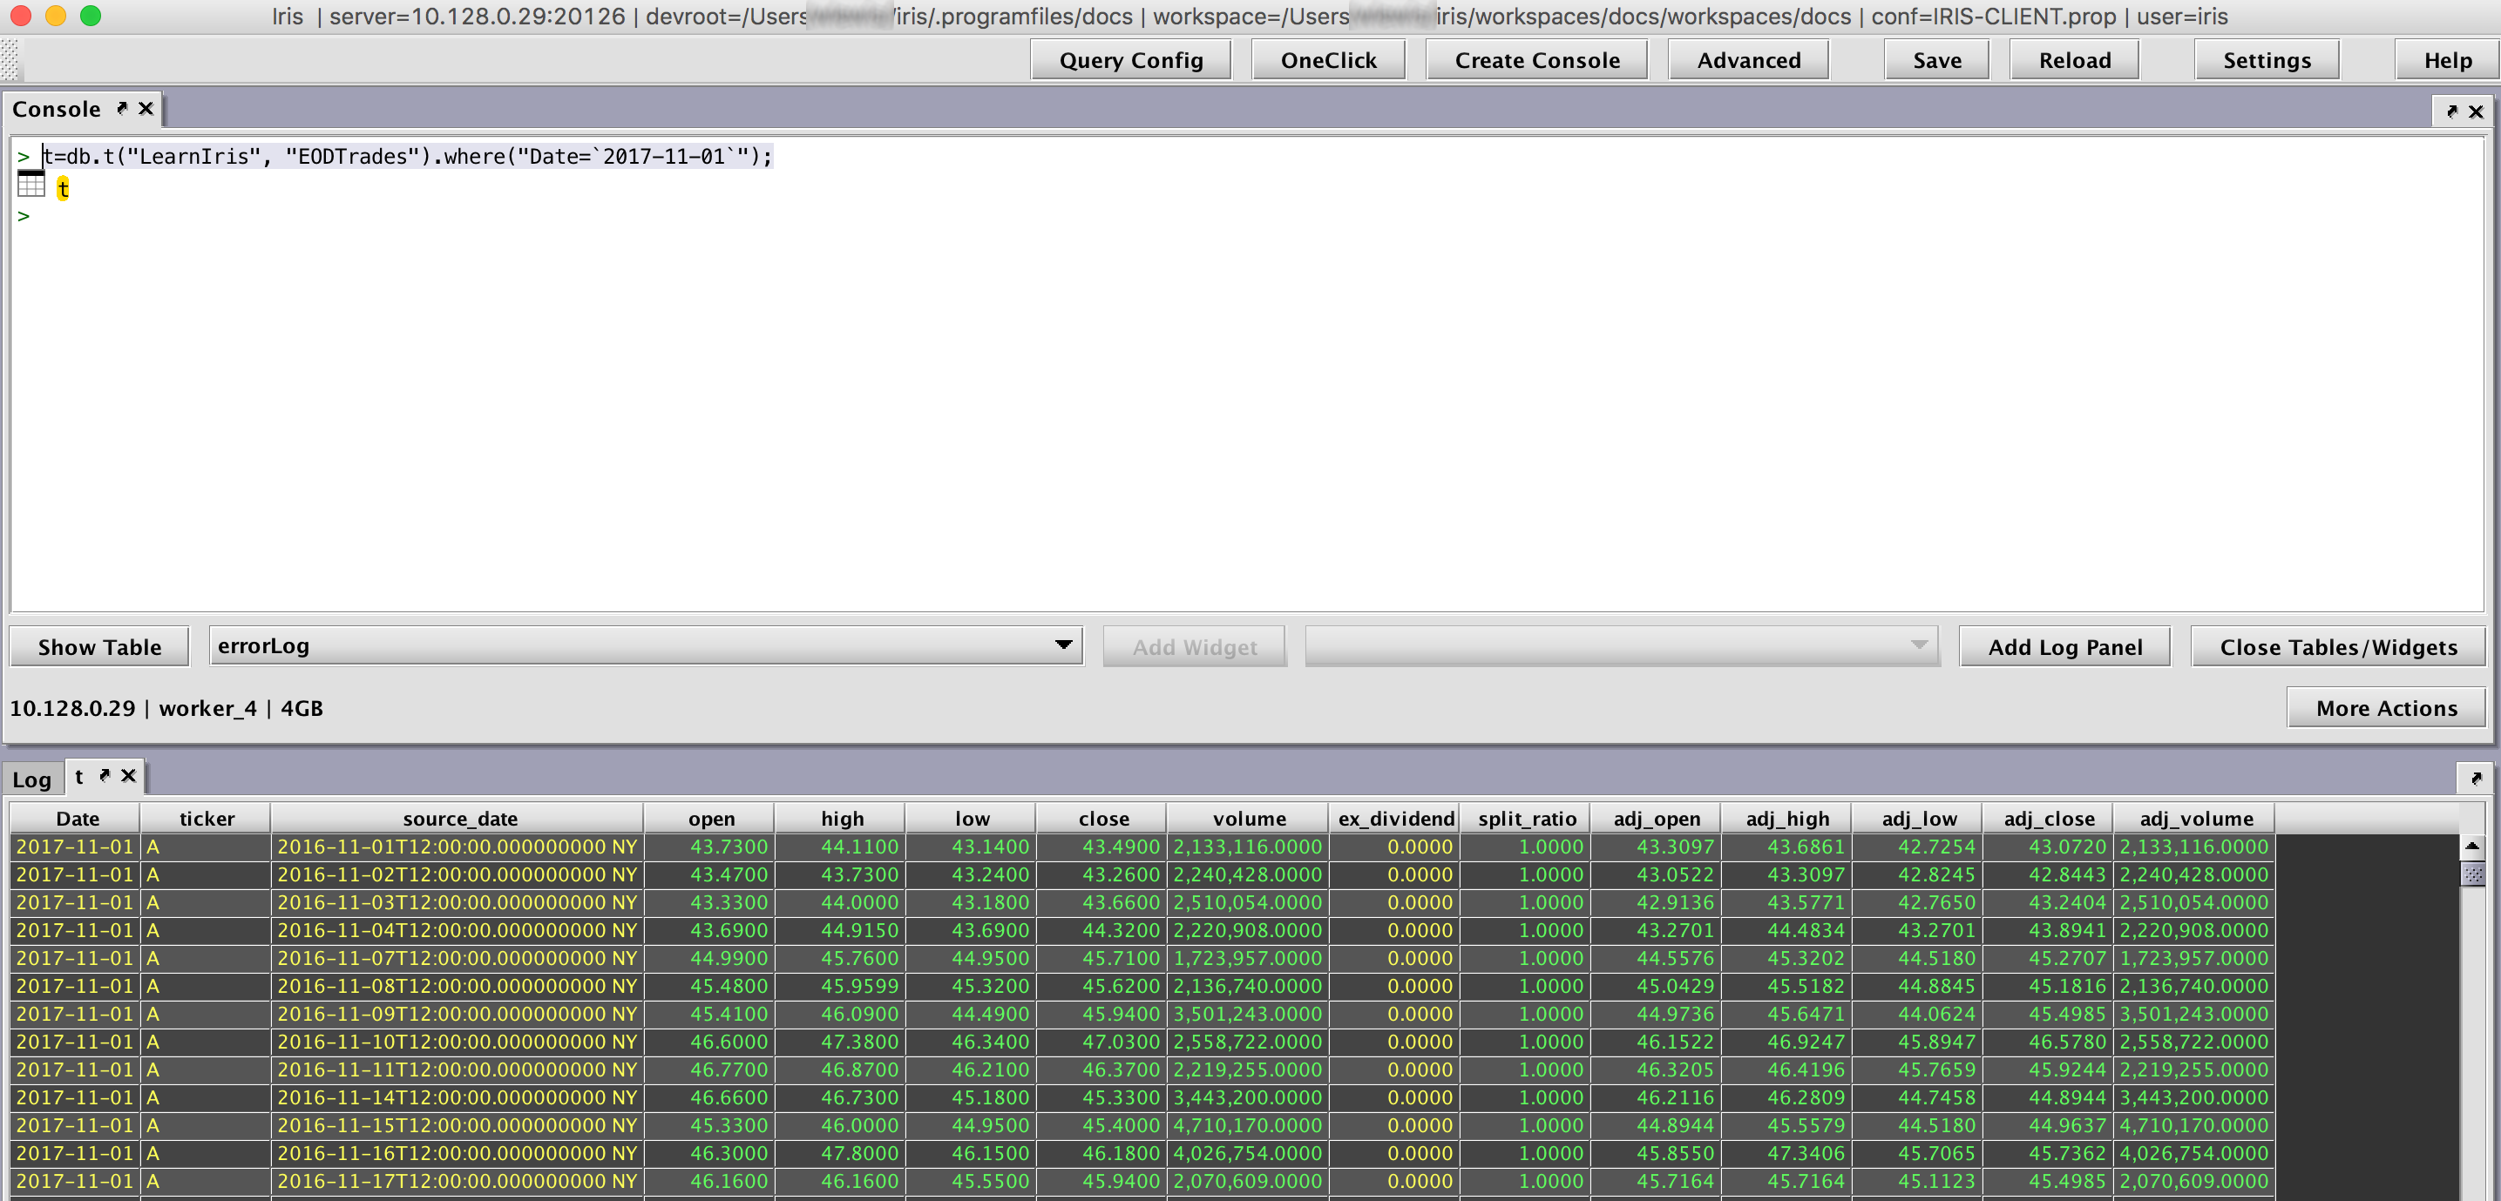Undock the Console tab using its arrow icon
The height and width of the screenshot is (1201, 2501).
[122, 109]
